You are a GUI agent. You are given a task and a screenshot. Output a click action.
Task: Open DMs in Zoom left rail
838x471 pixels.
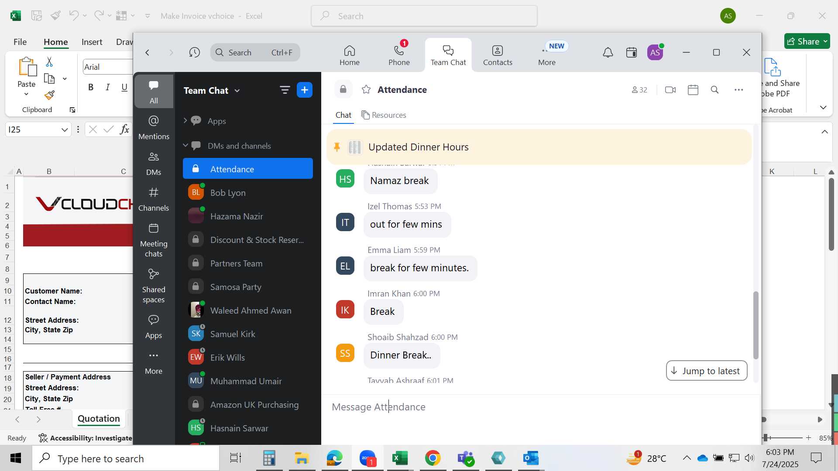154,164
